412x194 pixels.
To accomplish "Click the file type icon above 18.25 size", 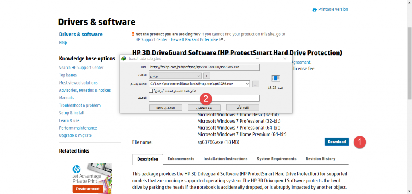I will pyautogui.click(x=275, y=78).
